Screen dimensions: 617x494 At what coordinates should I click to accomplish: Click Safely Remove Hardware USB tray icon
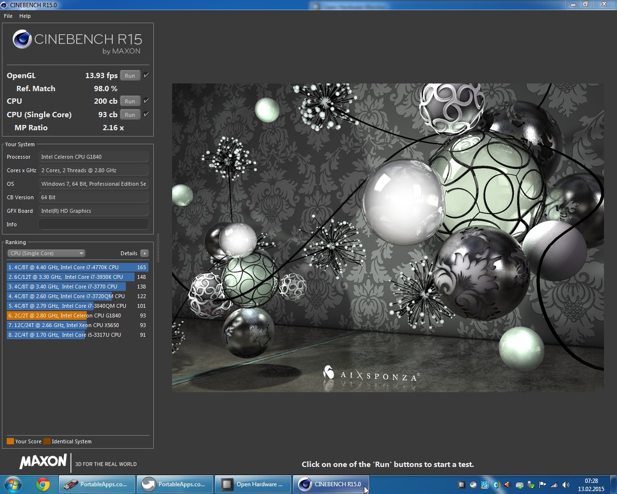click(531, 485)
